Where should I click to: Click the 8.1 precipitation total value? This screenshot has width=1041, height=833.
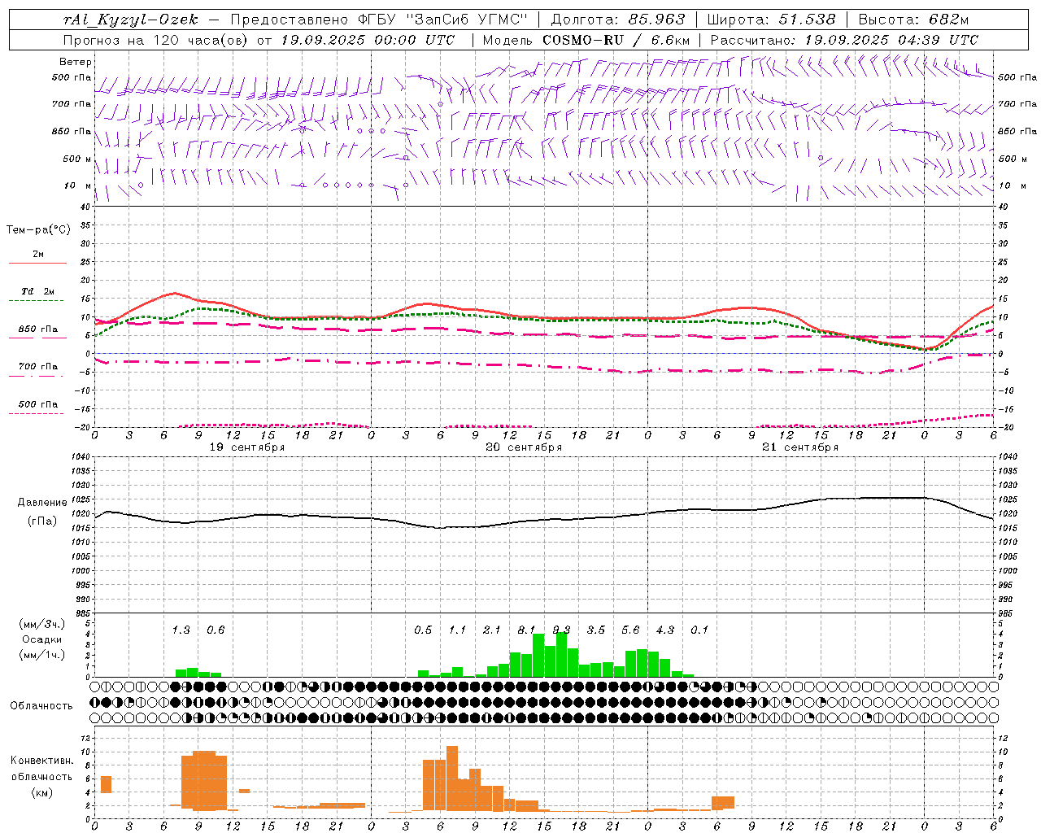[x=526, y=630]
